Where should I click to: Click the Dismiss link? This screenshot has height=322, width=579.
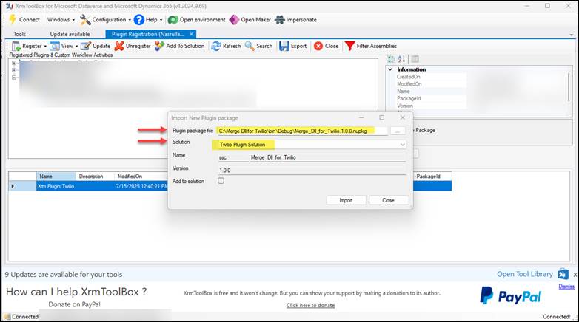pos(566,287)
